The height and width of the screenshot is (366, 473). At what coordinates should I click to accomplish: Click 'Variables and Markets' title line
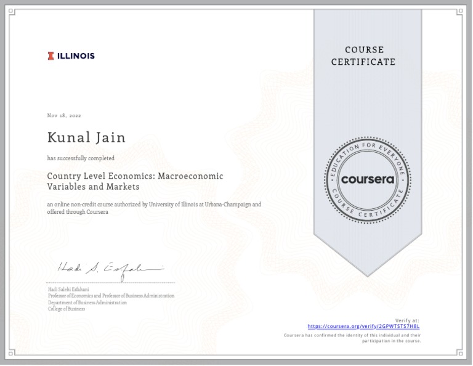click(93, 187)
